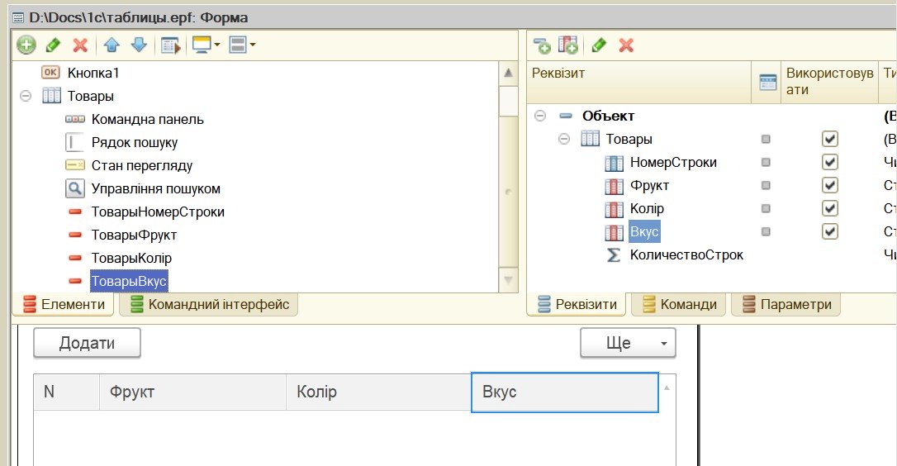Toggle the Використовувати checkbox for Колір

point(830,208)
